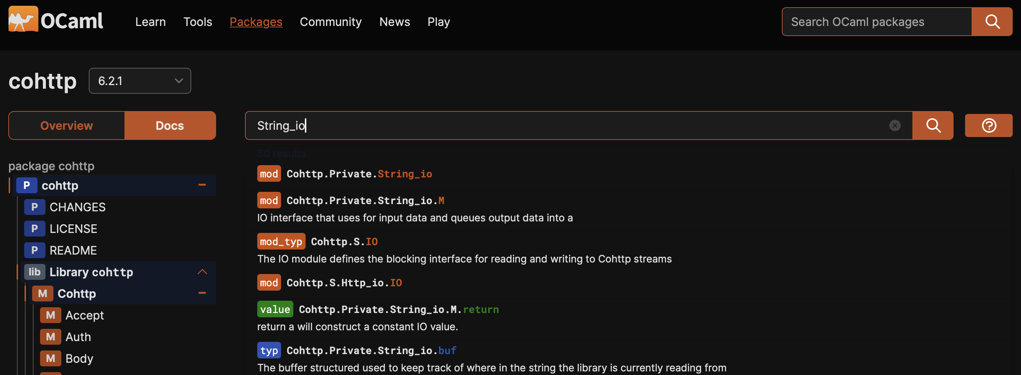This screenshot has height=375, width=1021.
Task: Click the value badge beside String_io.M.return
Action: point(275,309)
